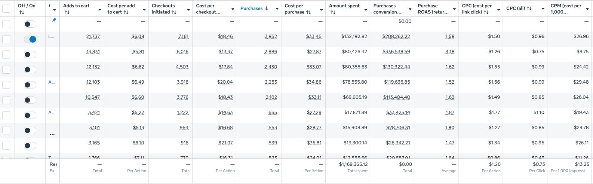Image resolution: width=593 pixels, height=184 pixels.
Task: Click sort arrows under Off / On header
Action: [x=21, y=12]
